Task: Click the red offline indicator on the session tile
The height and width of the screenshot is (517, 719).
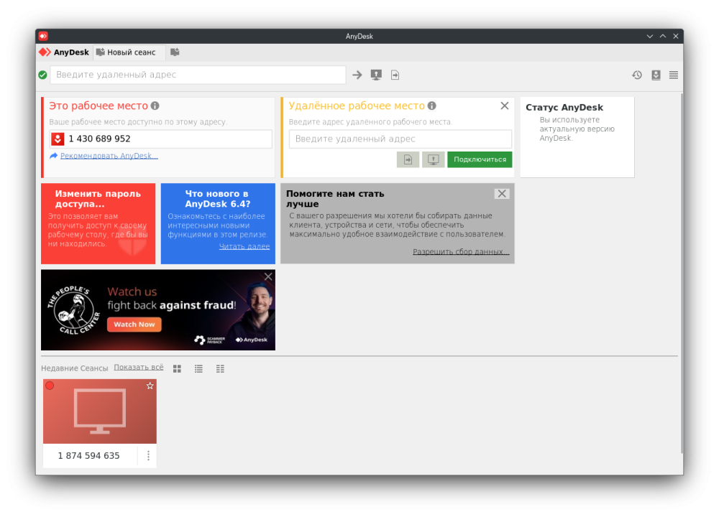Action: coord(50,386)
